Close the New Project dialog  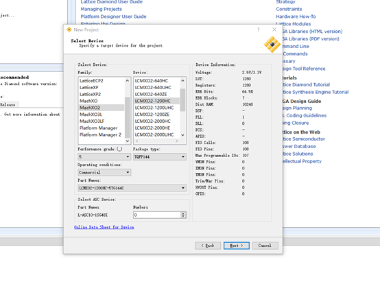[274, 30]
